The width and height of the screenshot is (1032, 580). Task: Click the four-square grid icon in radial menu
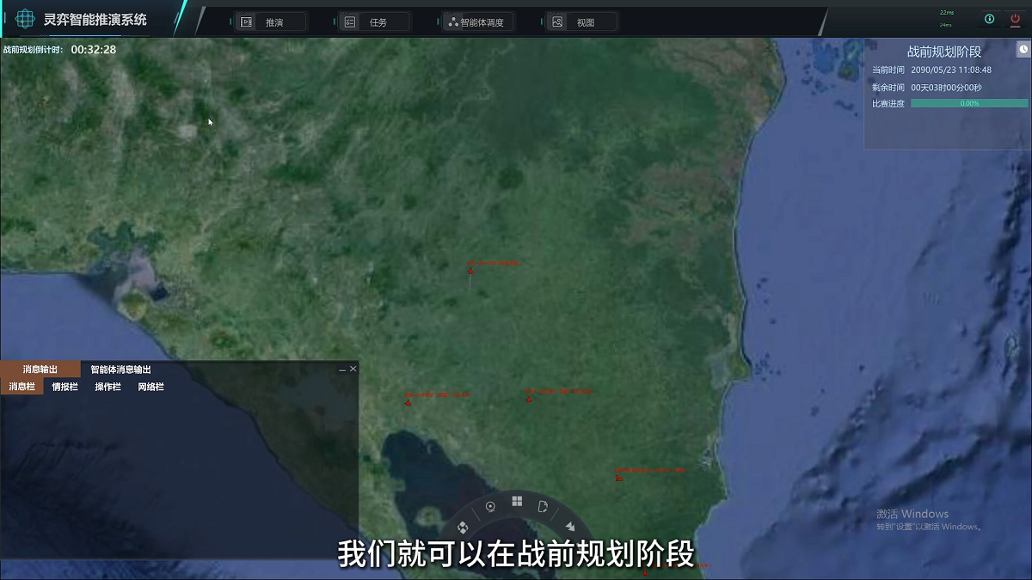coord(517,502)
